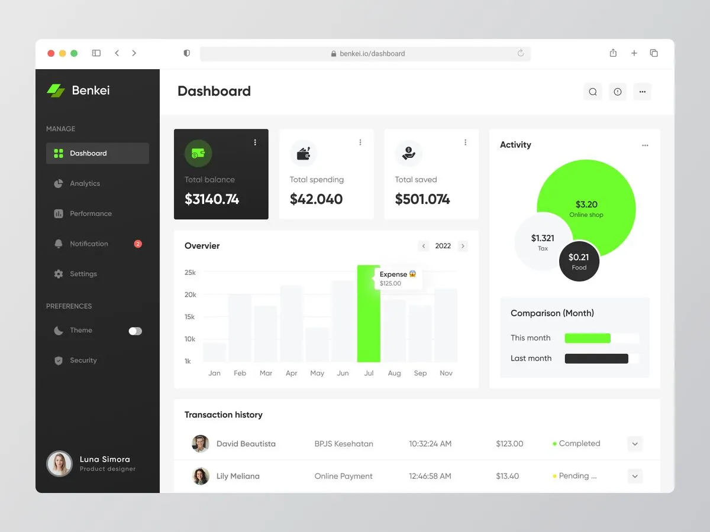This screenshot has width=710, height=532.
Task: Toggle the dark Theme switch
Action: pyautogui.click(x=135, y=331)
